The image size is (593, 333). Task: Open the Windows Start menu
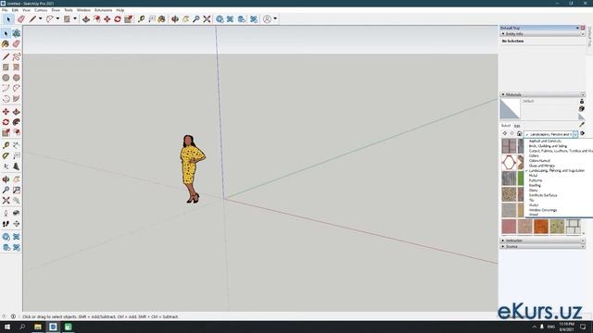click(6, 327)
